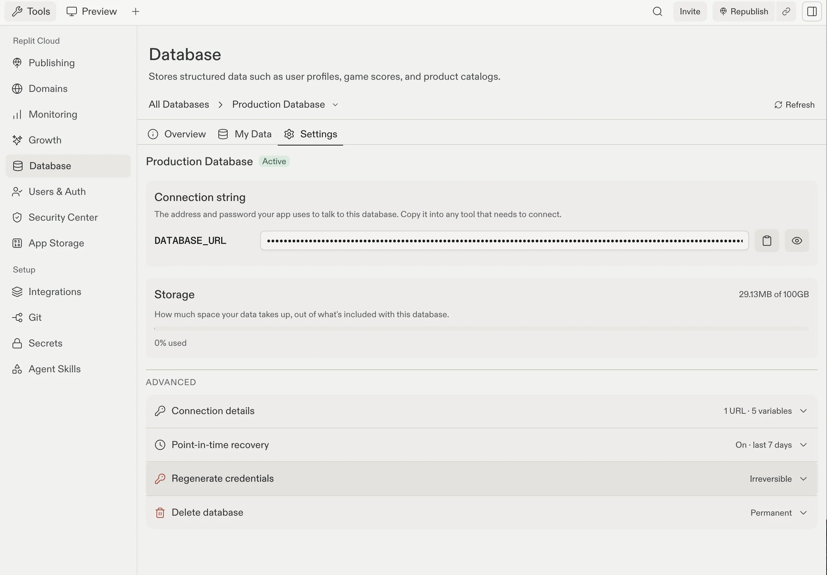Viewport: 827px width, 575px height.
Task: Open Publishing in sidebar
Action: 68,63
